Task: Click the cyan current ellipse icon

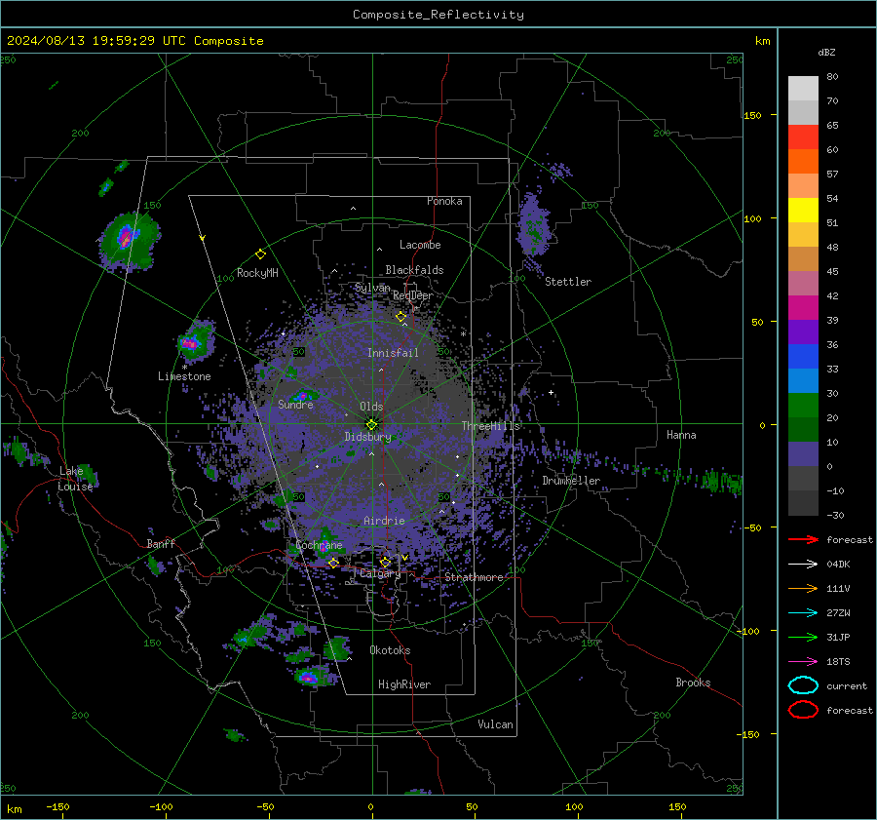Action: coord(803,685)
